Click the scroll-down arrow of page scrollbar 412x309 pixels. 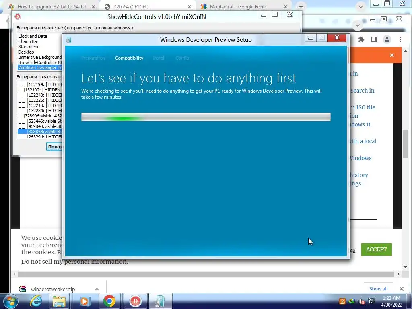(405, 267)
